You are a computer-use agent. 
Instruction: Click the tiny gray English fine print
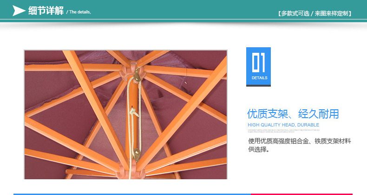[x=283, y=131]
